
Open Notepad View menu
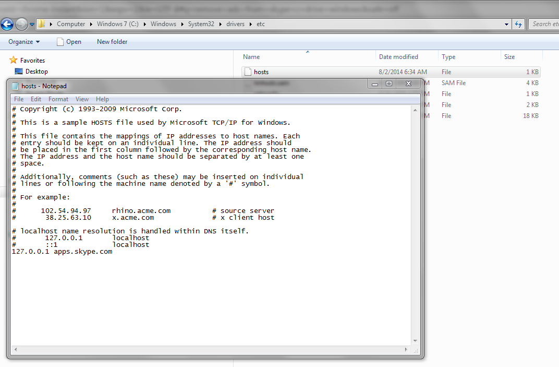tap(82, 99)
